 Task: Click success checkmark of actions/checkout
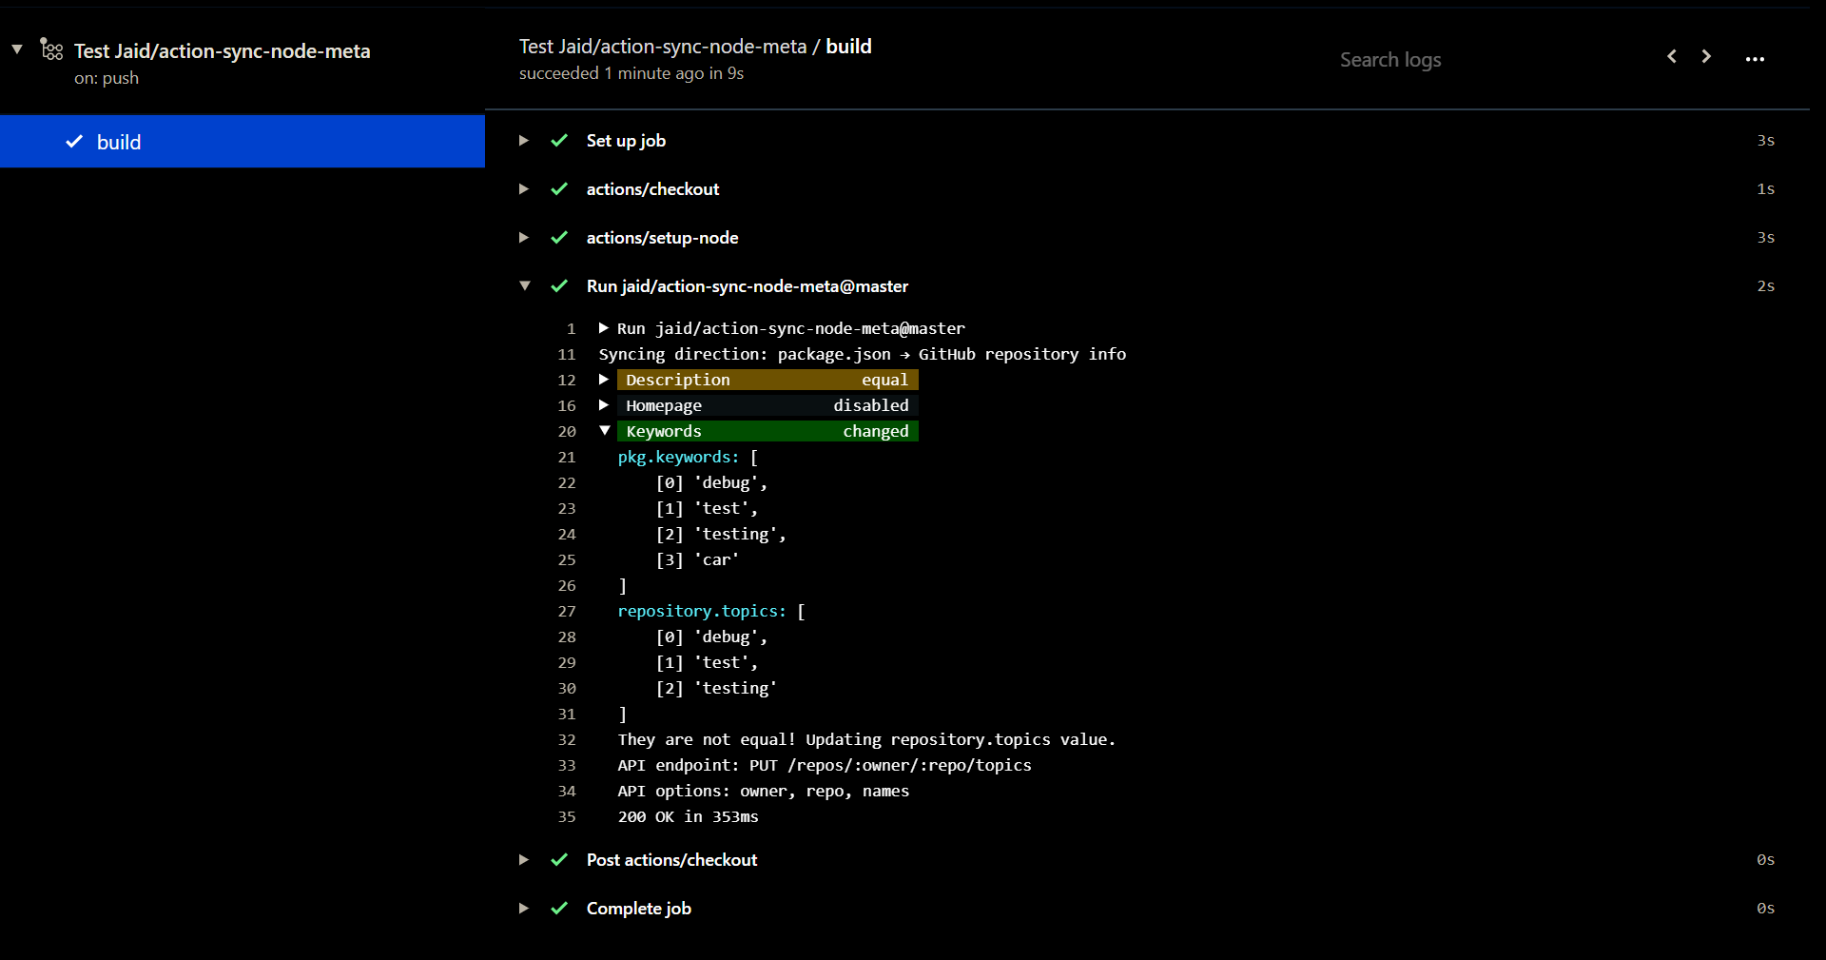[x=559, y=189]
